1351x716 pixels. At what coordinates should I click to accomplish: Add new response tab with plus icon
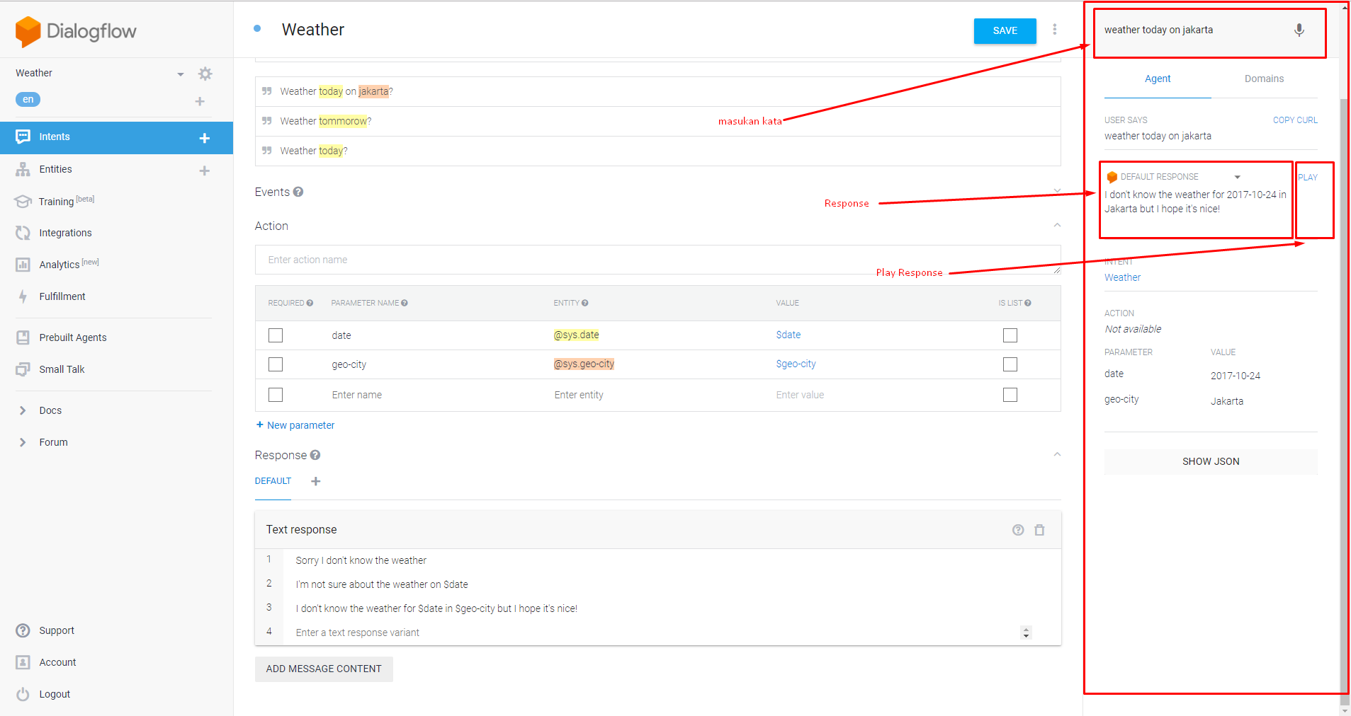coord(316,481)
